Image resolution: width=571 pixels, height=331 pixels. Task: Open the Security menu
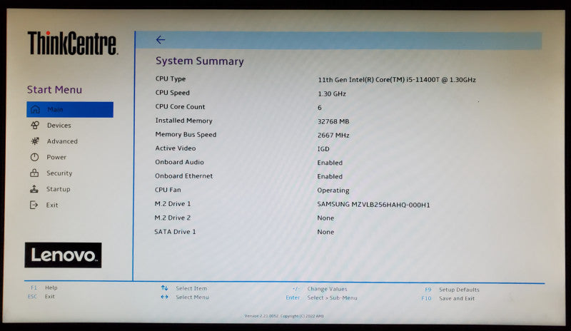(x=59, y=173)
